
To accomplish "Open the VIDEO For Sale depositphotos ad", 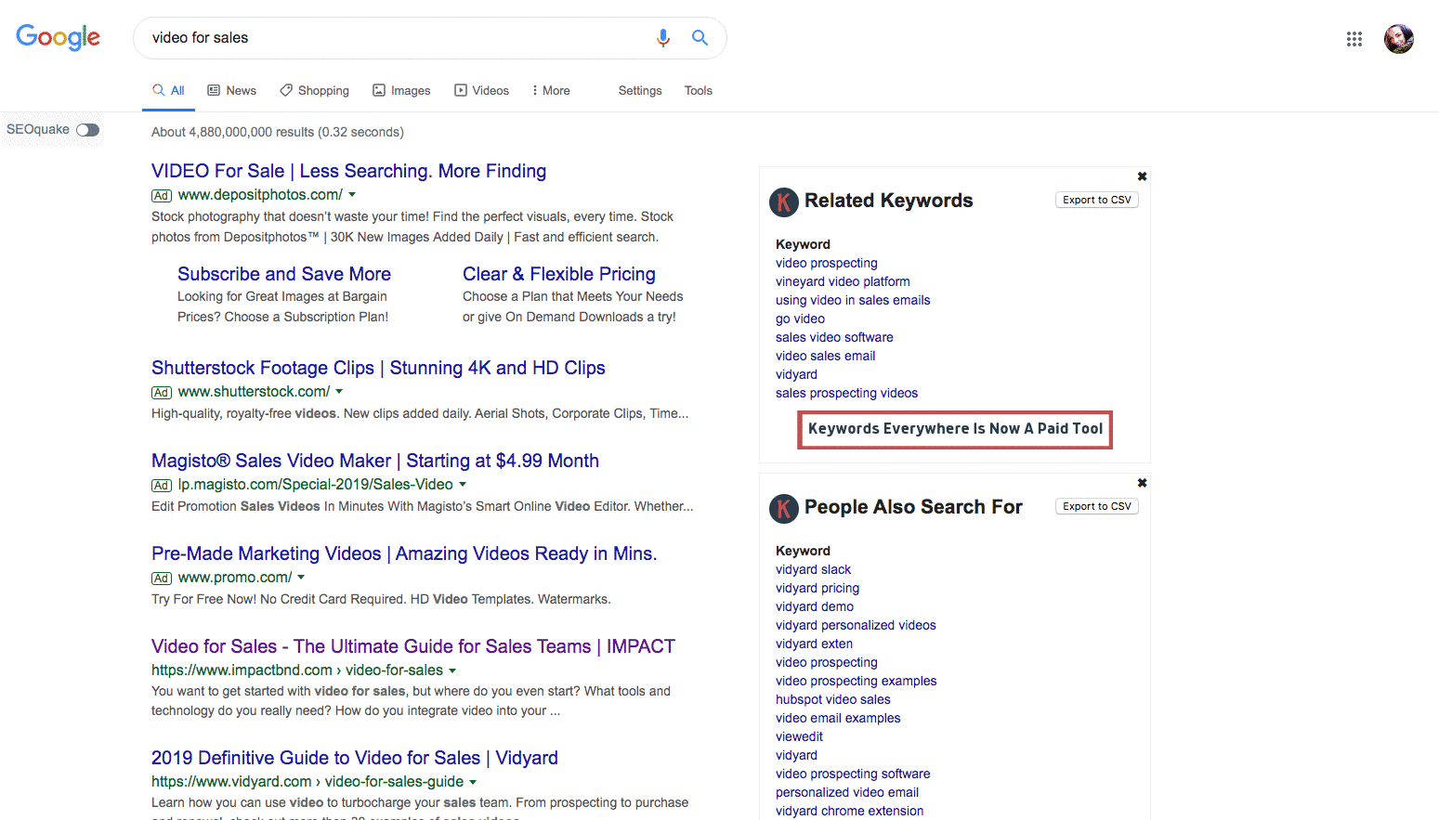I will coord(348,171).
